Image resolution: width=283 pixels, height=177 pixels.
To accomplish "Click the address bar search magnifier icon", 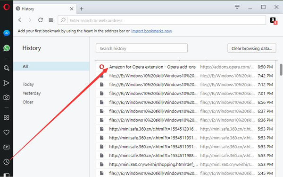I will coord(63,20).
